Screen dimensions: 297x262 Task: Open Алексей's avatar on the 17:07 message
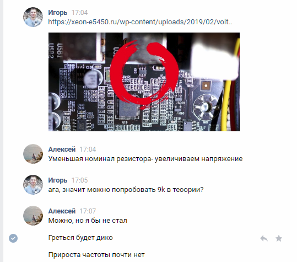pos(33,216)
